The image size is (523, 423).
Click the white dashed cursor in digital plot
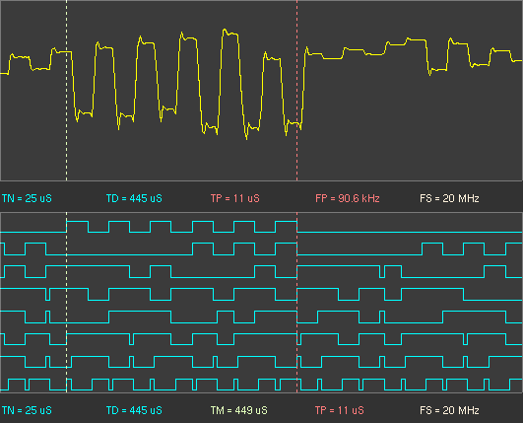pos(66,303)
